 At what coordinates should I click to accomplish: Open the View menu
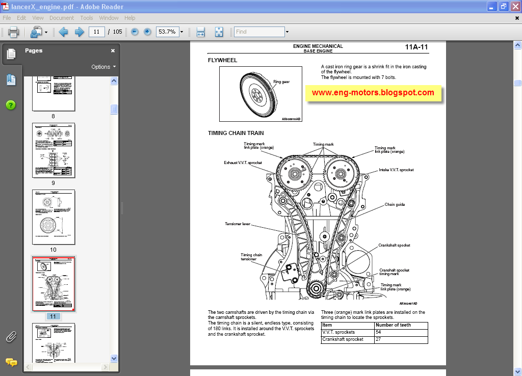[x=38, y=17]
